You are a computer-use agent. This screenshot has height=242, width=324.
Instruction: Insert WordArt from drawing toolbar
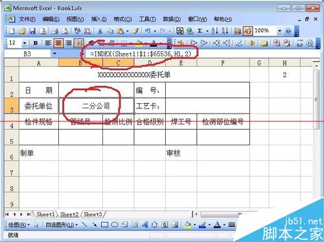pos(145,224)
